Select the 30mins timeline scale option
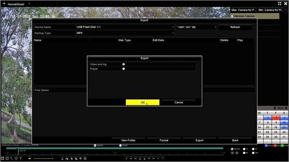This screenshot has height=162, width=289. coord(232,149)
